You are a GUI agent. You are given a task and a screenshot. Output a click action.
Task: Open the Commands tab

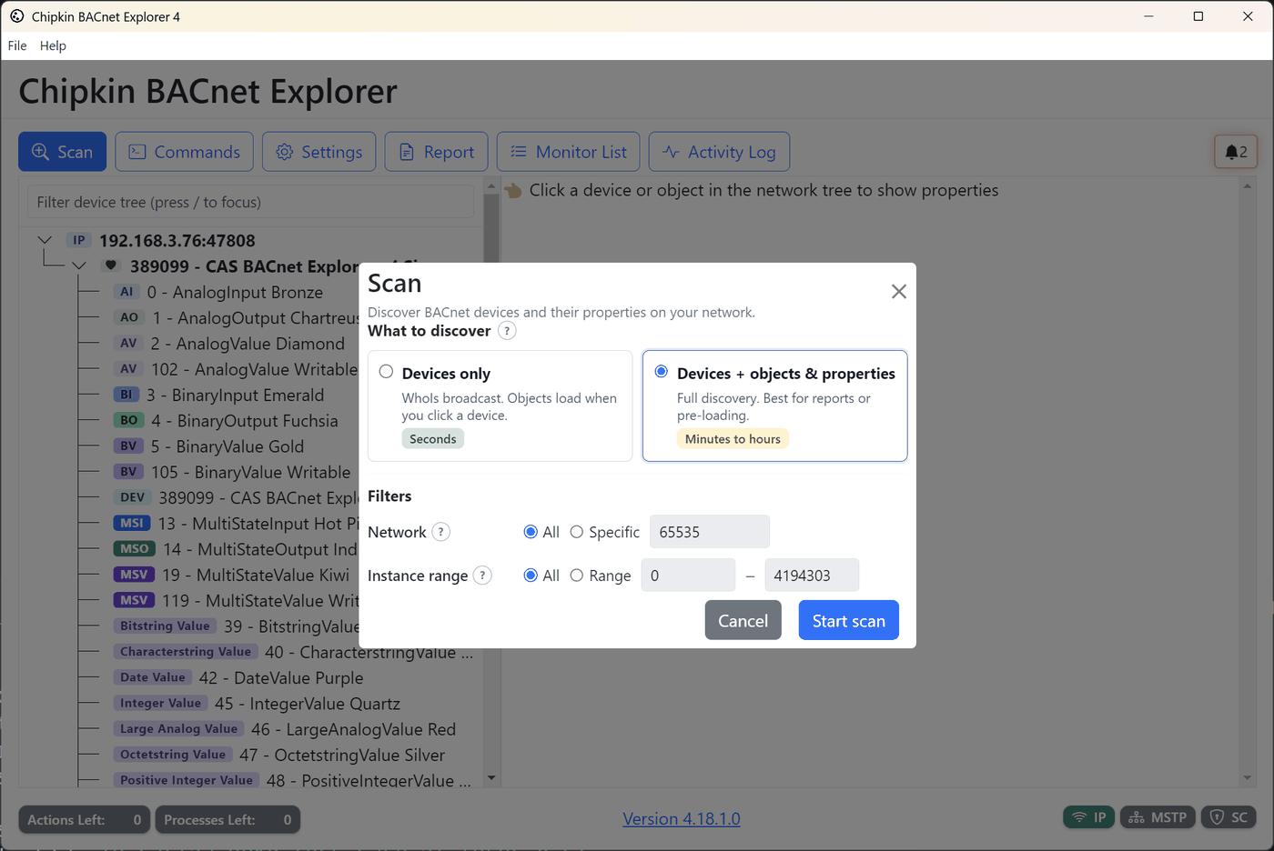pos(184,152)
